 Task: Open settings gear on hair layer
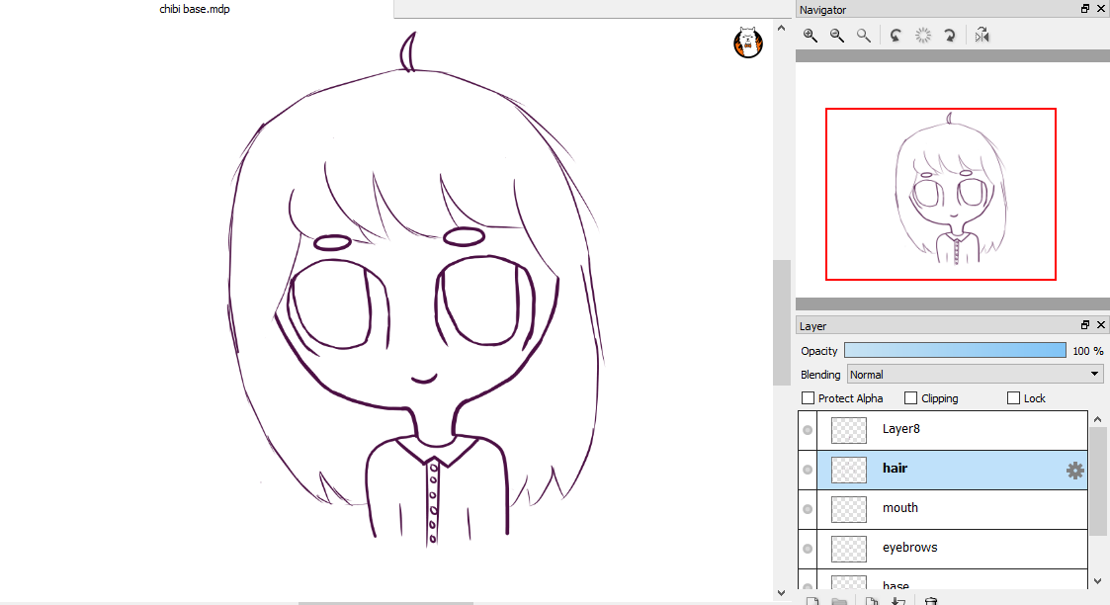coord(1075,471)
